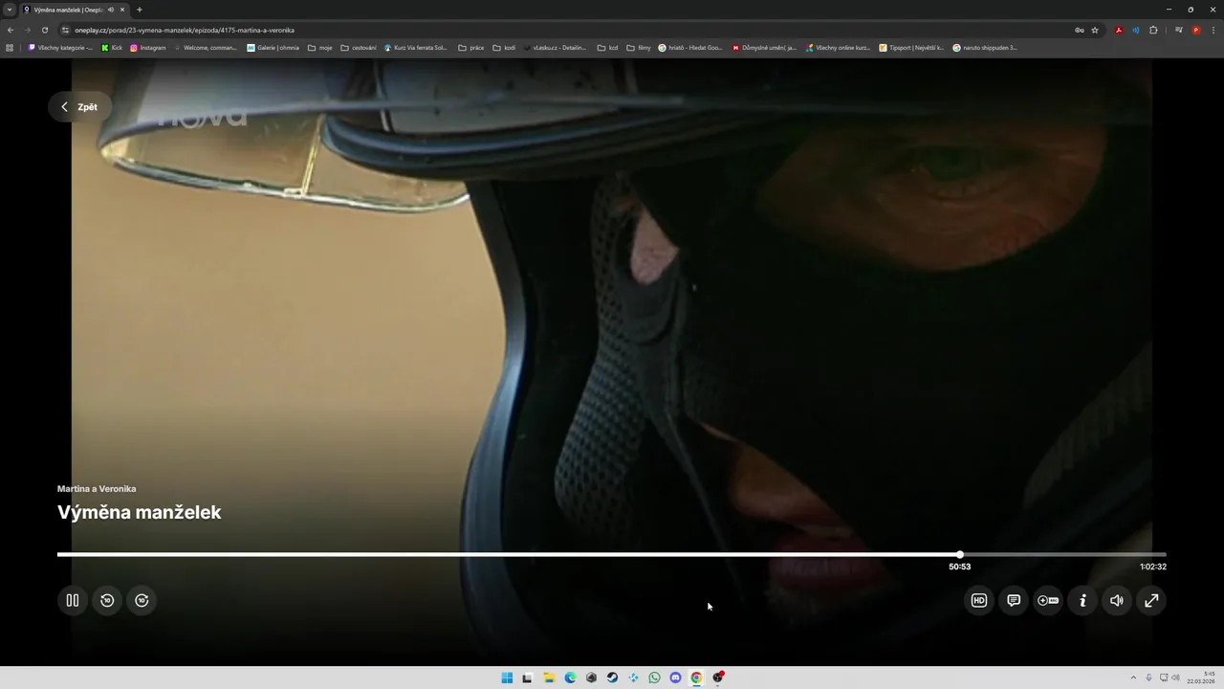1224x689 pixels.
Task: Open the Tipsport bookmark
Action: [911, 47]
